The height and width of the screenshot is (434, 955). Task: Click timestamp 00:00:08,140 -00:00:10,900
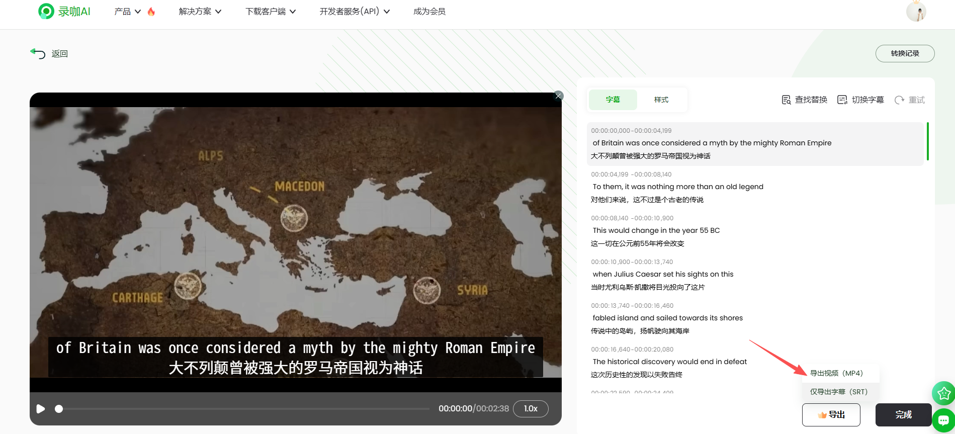[632, 218]
